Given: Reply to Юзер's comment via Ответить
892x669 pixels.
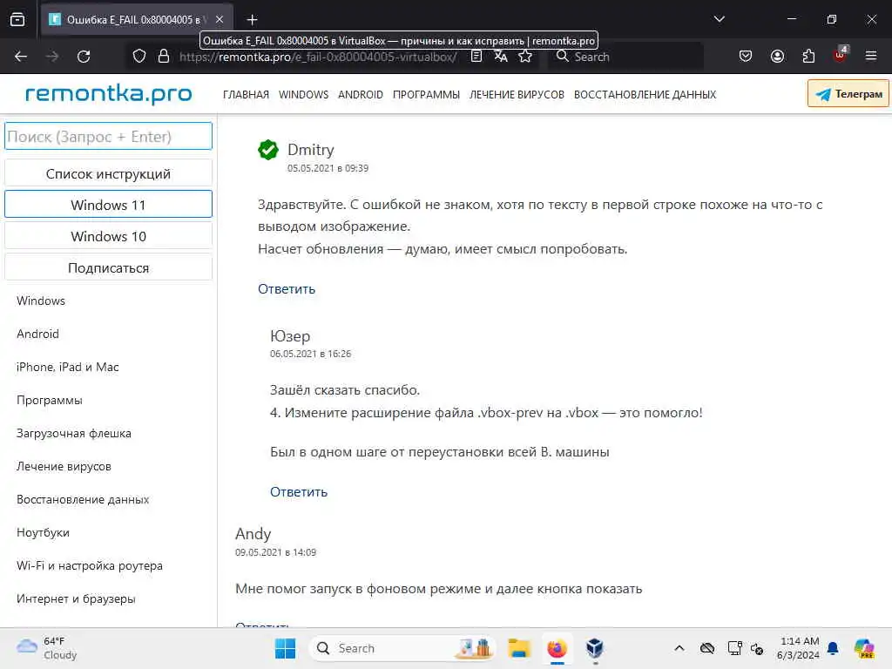Looking at the screenshot, I should pyautogui.click(x=299, y=491).
